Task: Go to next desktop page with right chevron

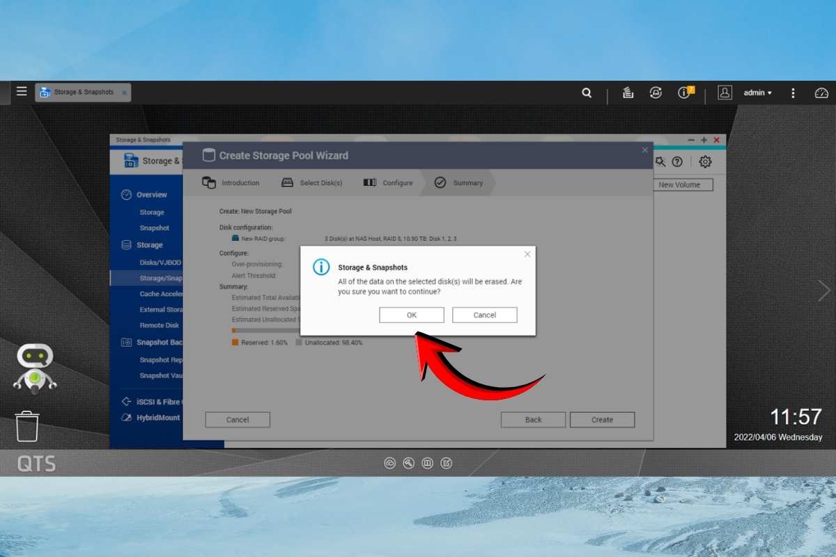Action: coord(824,290)
